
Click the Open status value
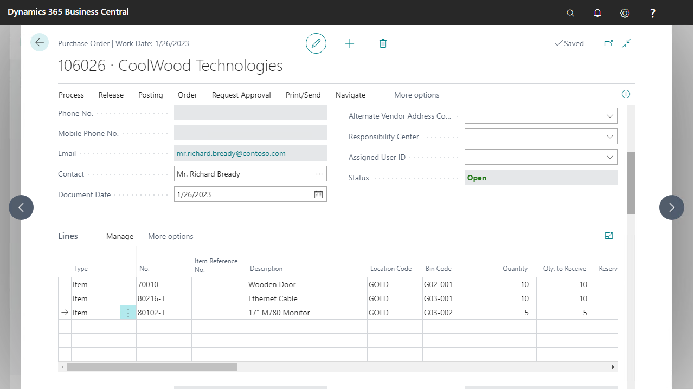477,178
